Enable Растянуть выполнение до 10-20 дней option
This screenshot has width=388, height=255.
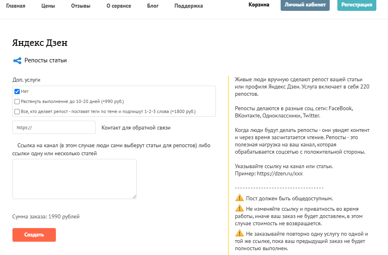point(17,101)
